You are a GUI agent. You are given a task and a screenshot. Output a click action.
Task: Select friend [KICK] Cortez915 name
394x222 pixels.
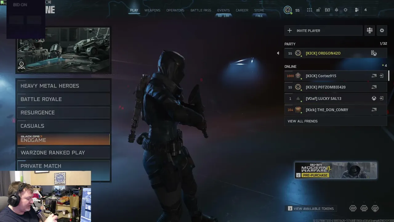coord(321,76)
